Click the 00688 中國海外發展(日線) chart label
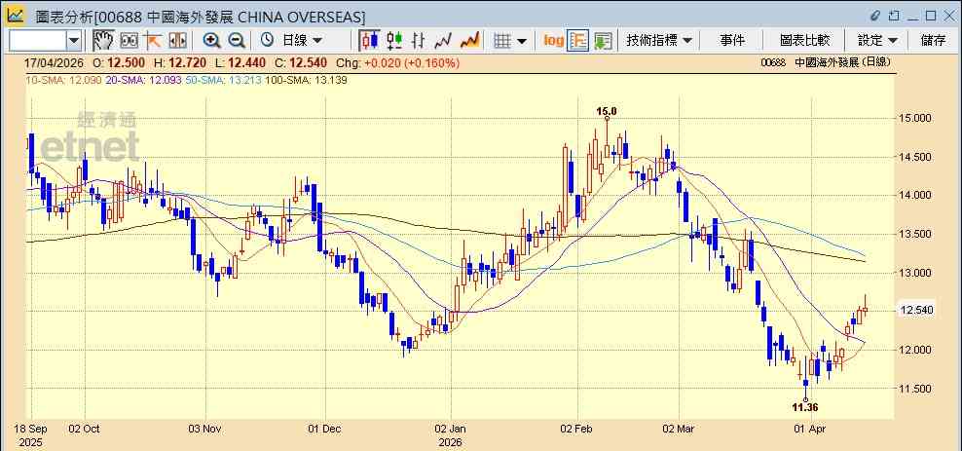Viewport: 962px width, 451px height. click(825, 62)
